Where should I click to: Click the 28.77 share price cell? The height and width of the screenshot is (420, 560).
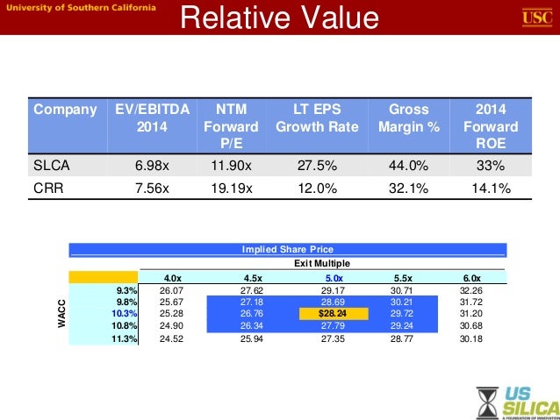(401, 338)
